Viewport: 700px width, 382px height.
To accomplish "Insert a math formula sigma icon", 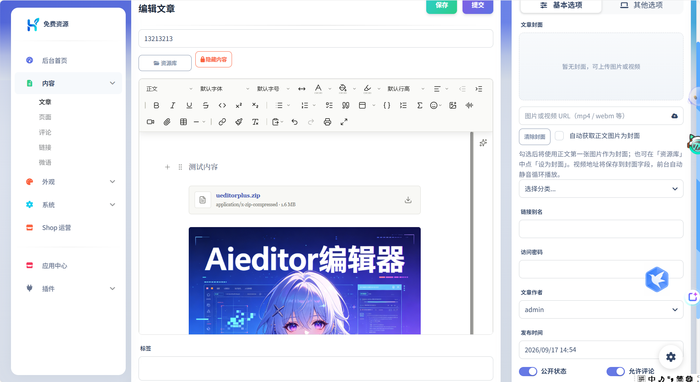I will click(420, 105).
